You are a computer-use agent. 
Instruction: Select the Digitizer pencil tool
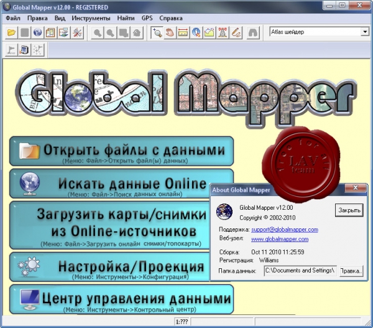click(x=236, y=32)
